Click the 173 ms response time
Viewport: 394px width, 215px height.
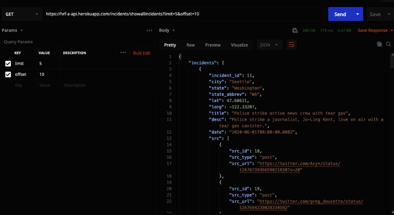click(326, 30)
